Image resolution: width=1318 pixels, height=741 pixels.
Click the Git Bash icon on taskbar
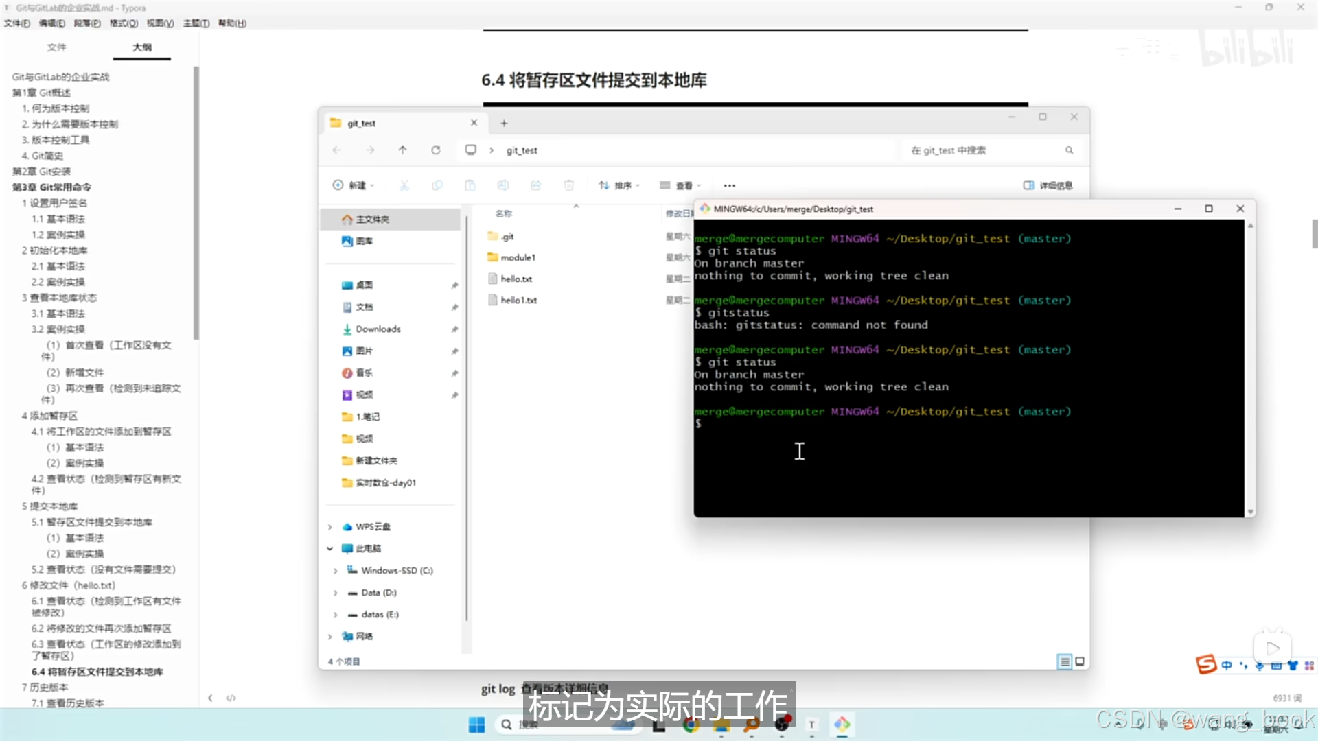pyautogui.click(x=842, y=725)
